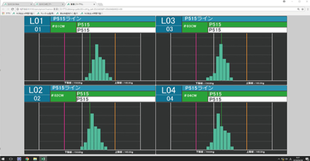The height and width of the screenshot is (161, 310).
Task: Click the P515 line header in L01 panel
Action: 103,19
